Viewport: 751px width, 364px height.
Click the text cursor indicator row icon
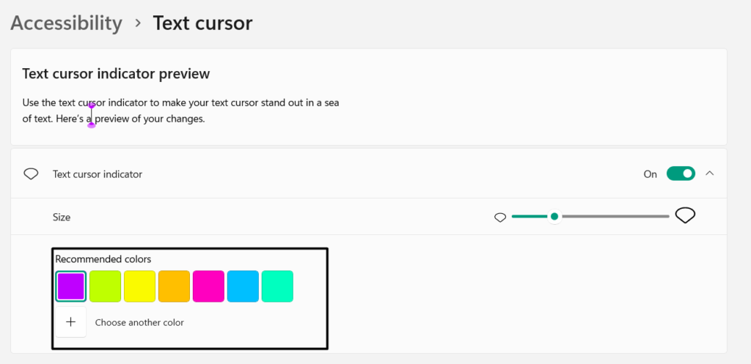point(31,174)
